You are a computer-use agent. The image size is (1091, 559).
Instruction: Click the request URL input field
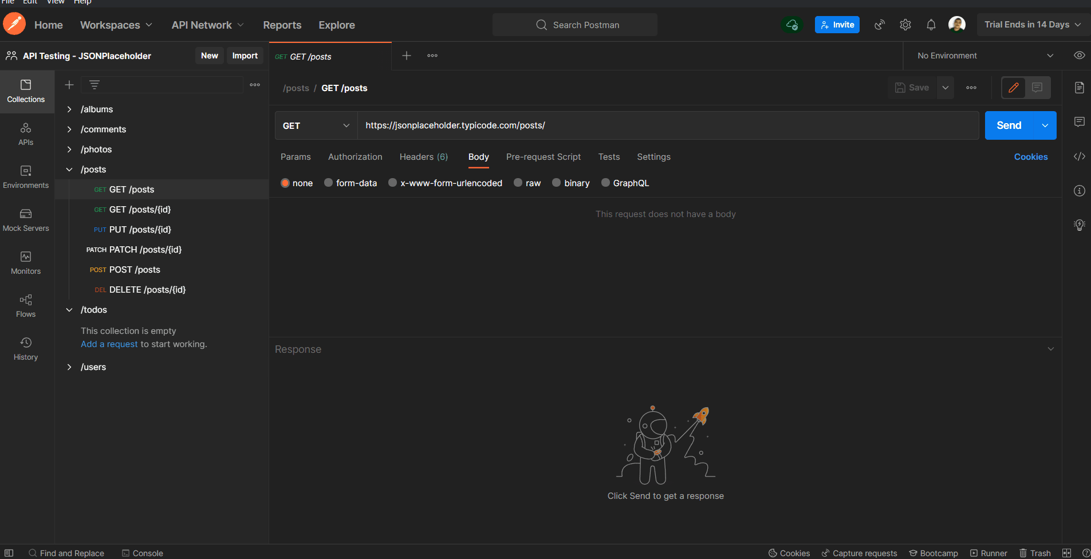coord(667,125)
